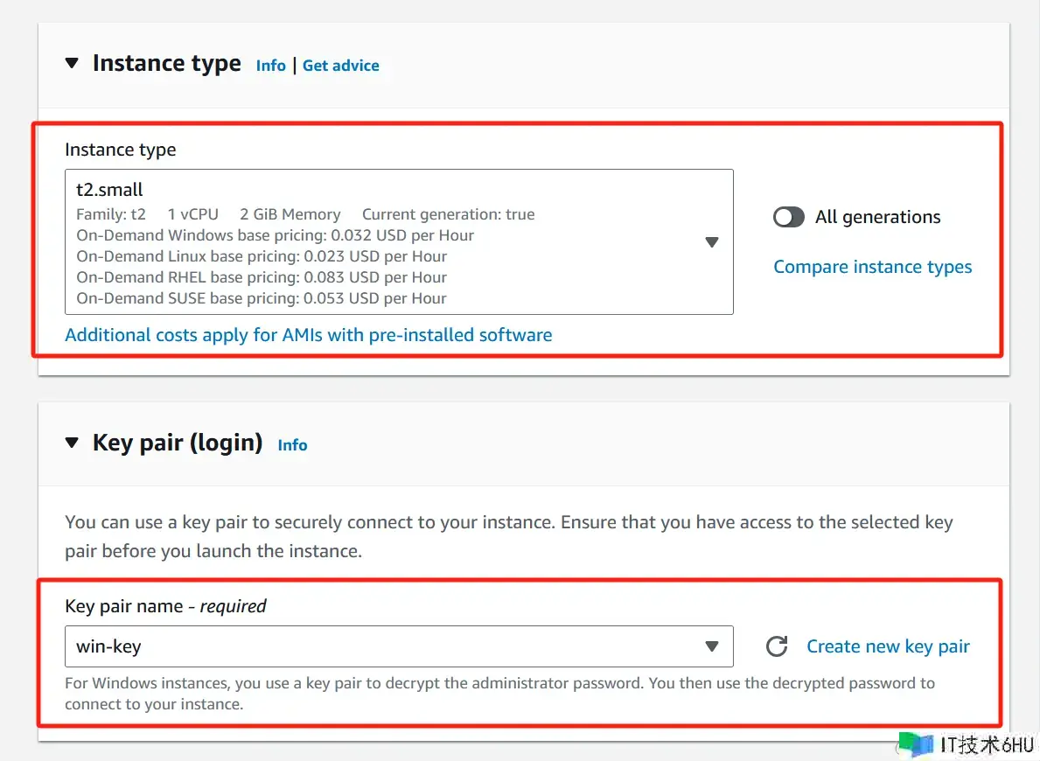
Task: Click the t2.small instance type selection
Action: pyautogui.click(x=110, y=190)
